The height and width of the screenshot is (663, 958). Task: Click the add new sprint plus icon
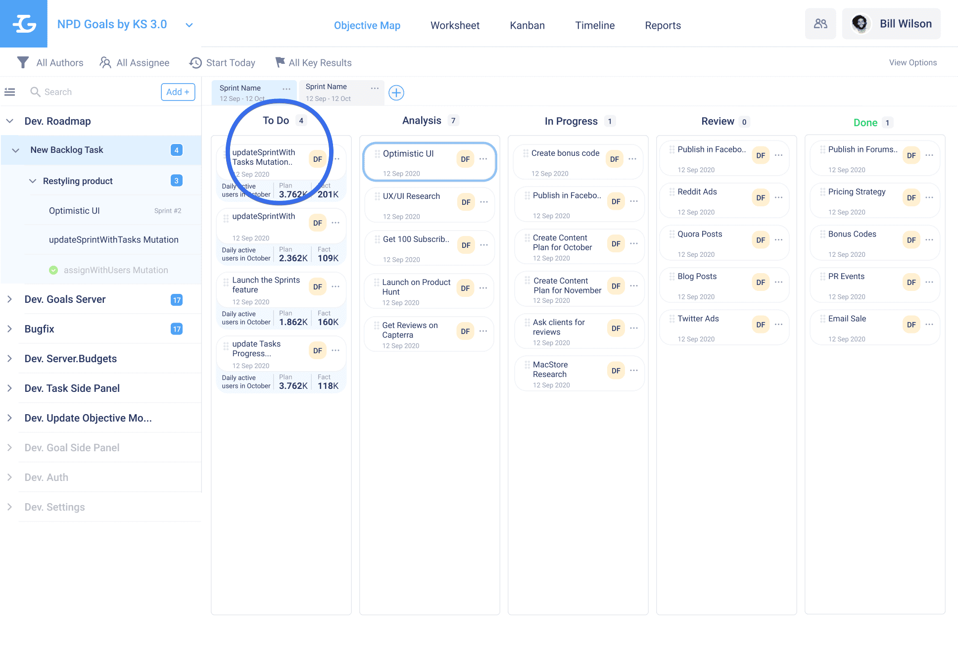pos(396,93)
